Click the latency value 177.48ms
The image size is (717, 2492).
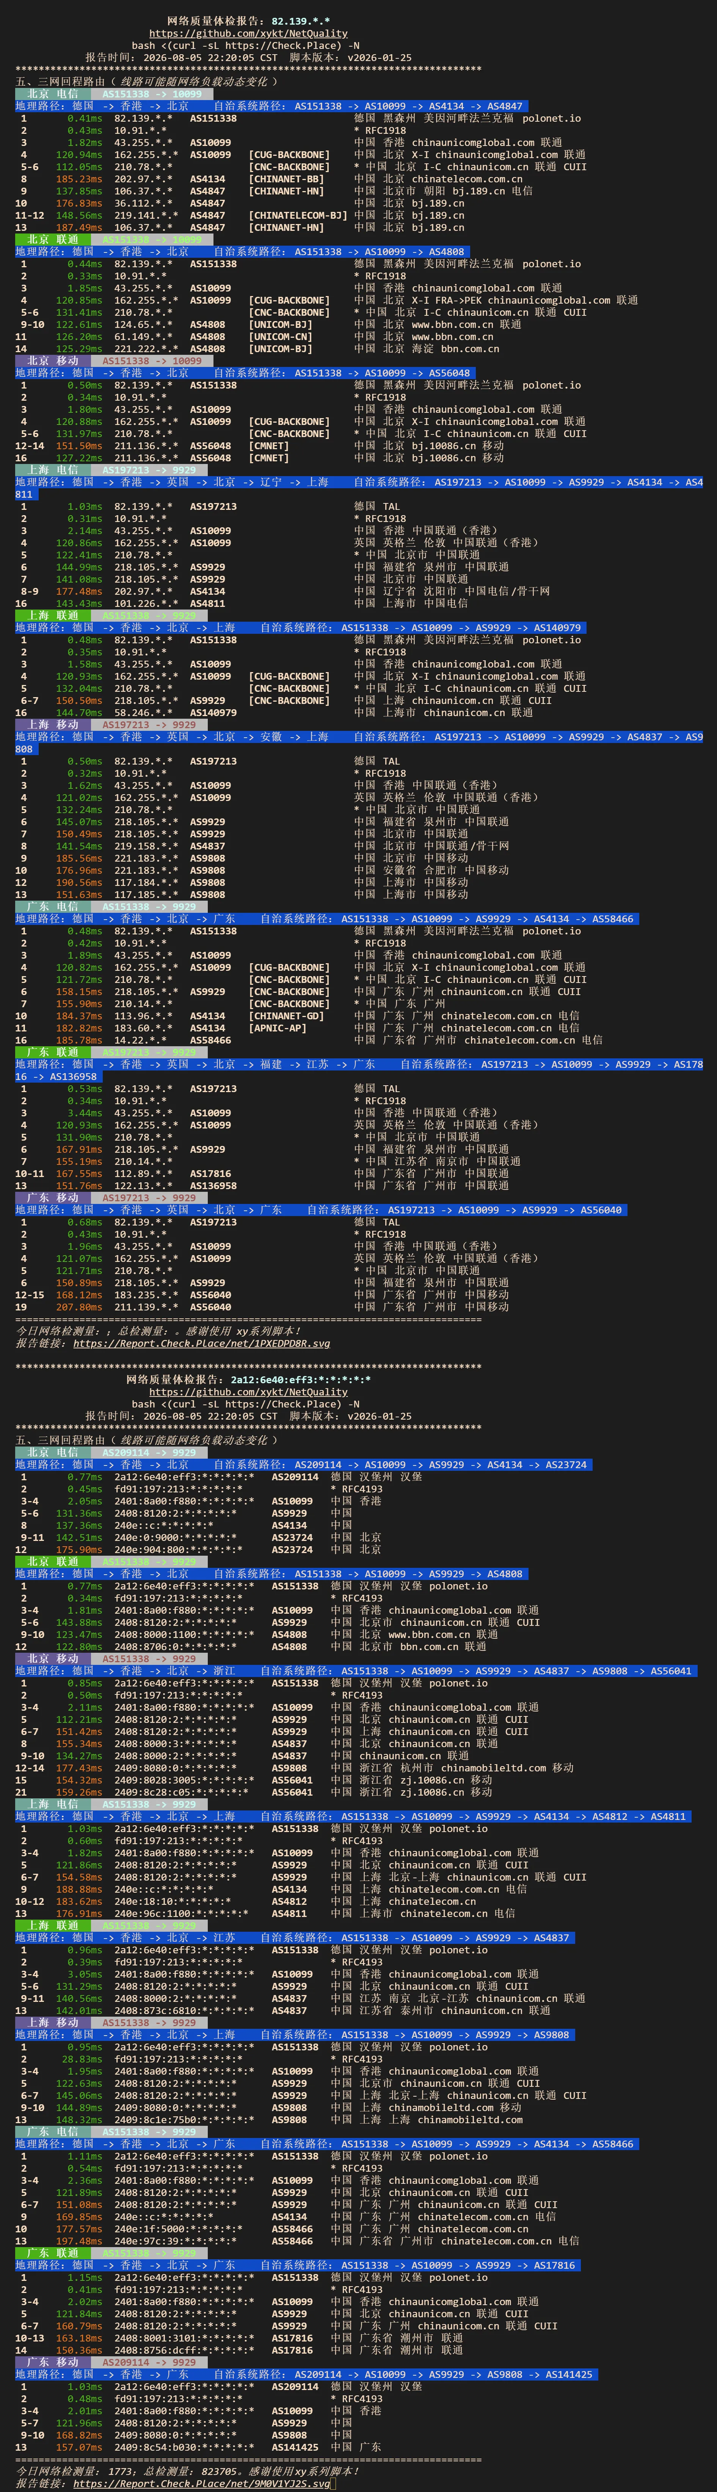click(x=78, y=591)
